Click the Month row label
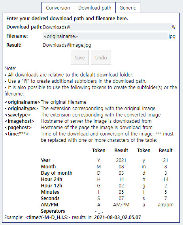The height and width of the screenshot is (225, 183). click(48, 167)
